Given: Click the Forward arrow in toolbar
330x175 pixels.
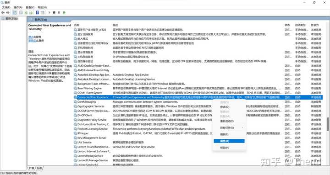Looking at the screenshot, I should [8, 13].
